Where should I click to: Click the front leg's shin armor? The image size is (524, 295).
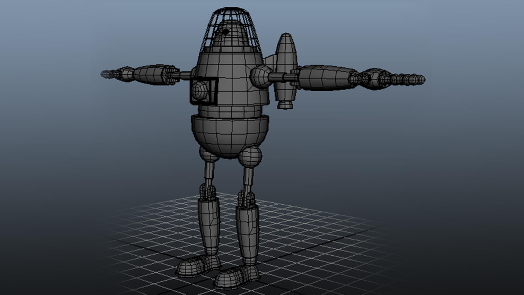(x=248, y=232)
